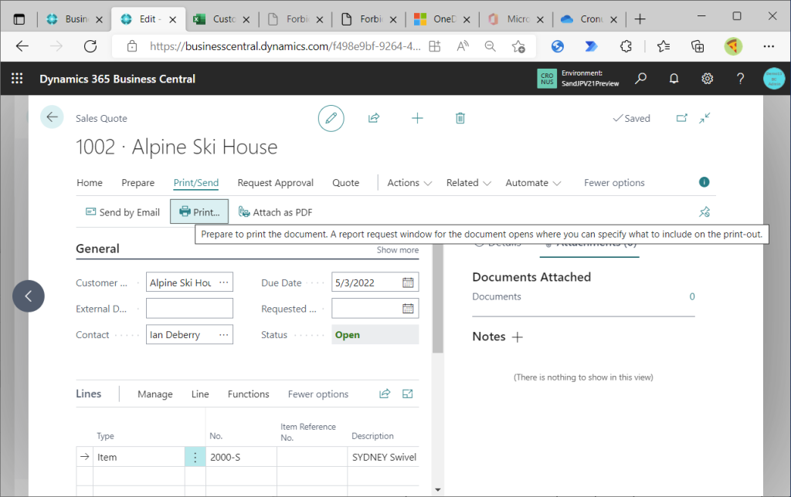Click Fewer options in the Lines toolbar
The width and height of the screenshot is (791, 497).
coord(317,394)
